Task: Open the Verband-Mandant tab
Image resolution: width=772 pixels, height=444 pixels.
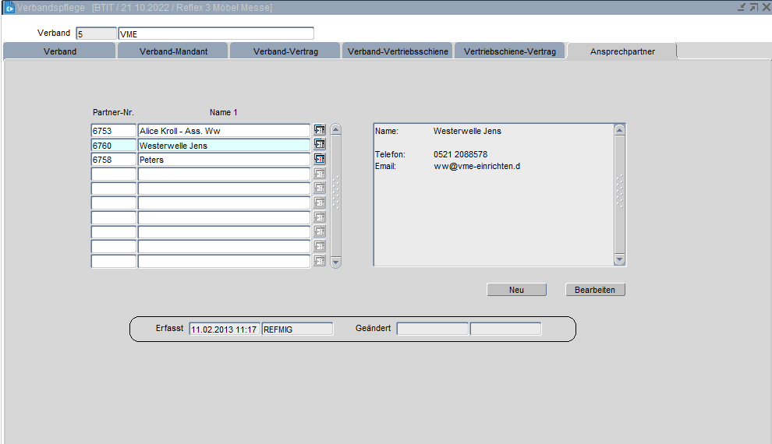Action: click(x=173, y=51)
